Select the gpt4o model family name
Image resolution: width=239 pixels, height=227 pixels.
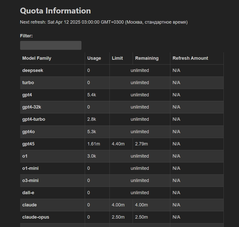point(29,132)
